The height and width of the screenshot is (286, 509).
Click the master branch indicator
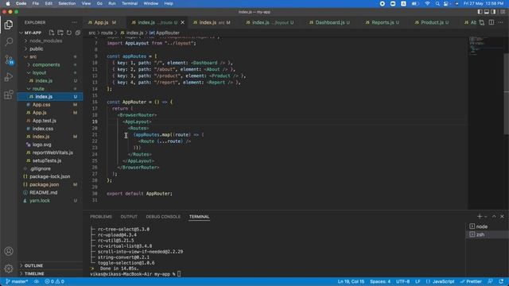tap(17, 281)
